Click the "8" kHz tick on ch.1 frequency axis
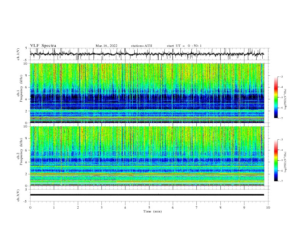 [27, 75]
